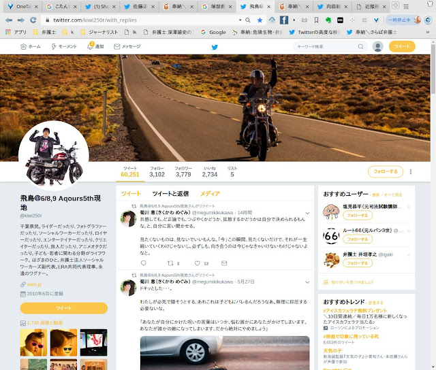The height and width of the screenshot is (370, 436).
Task: Click the search magnifier in Twitter search box
Action: pos(360,47)
